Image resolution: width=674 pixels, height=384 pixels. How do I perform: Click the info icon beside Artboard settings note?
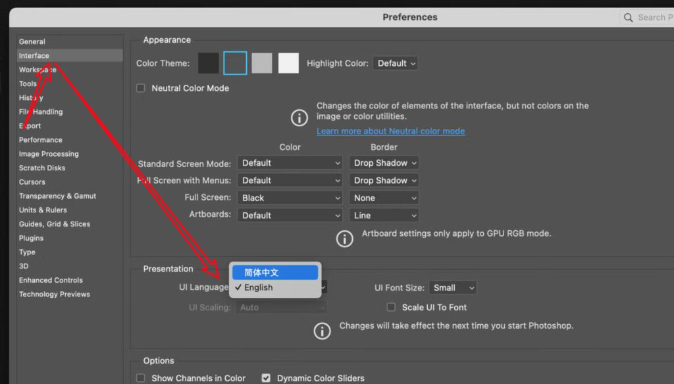(x=345, y=239)
